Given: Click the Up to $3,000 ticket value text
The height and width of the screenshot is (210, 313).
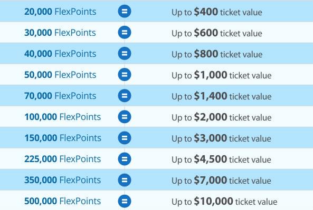Looking at the screenshot, I should pos(221,138).
